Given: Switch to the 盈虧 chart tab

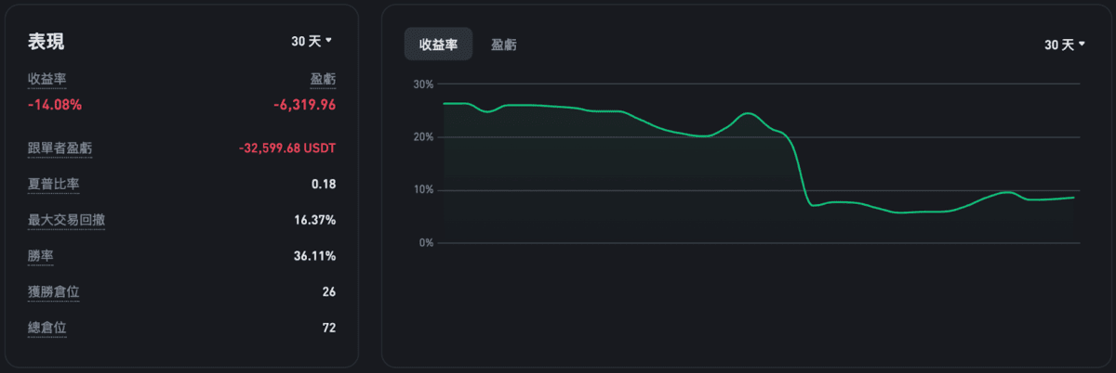Looking at the screenshot, I should click(x=504, y=45).
